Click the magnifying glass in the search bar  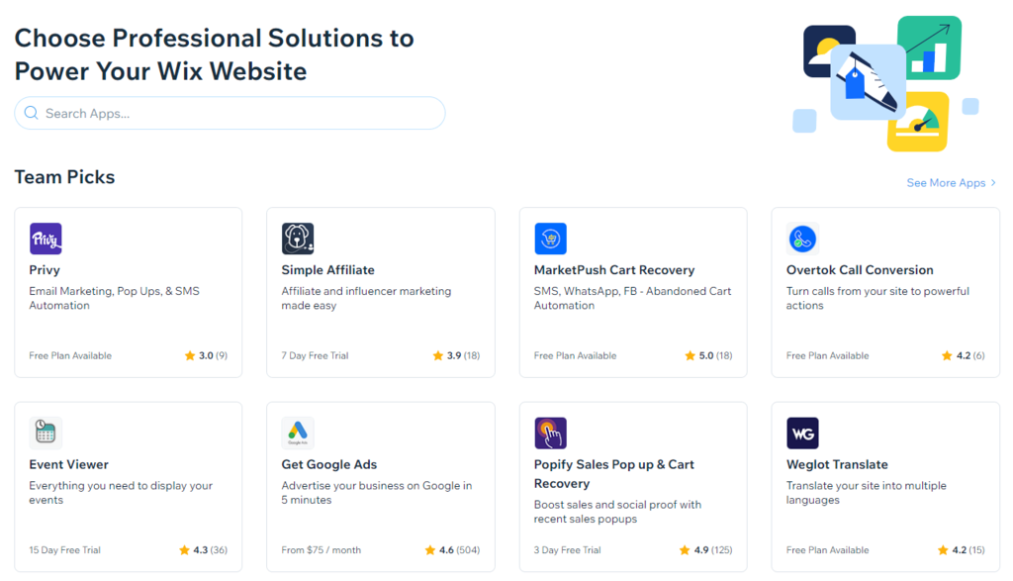click(31, 113)
